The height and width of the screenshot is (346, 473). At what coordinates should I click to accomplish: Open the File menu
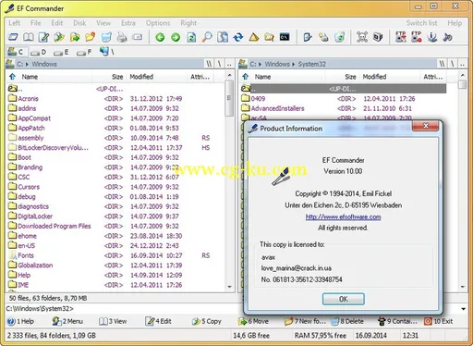pos(35,23)
